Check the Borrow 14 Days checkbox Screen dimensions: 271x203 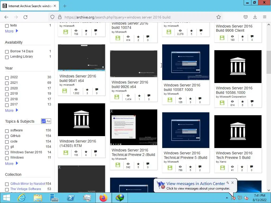click(x=7, y=52)
